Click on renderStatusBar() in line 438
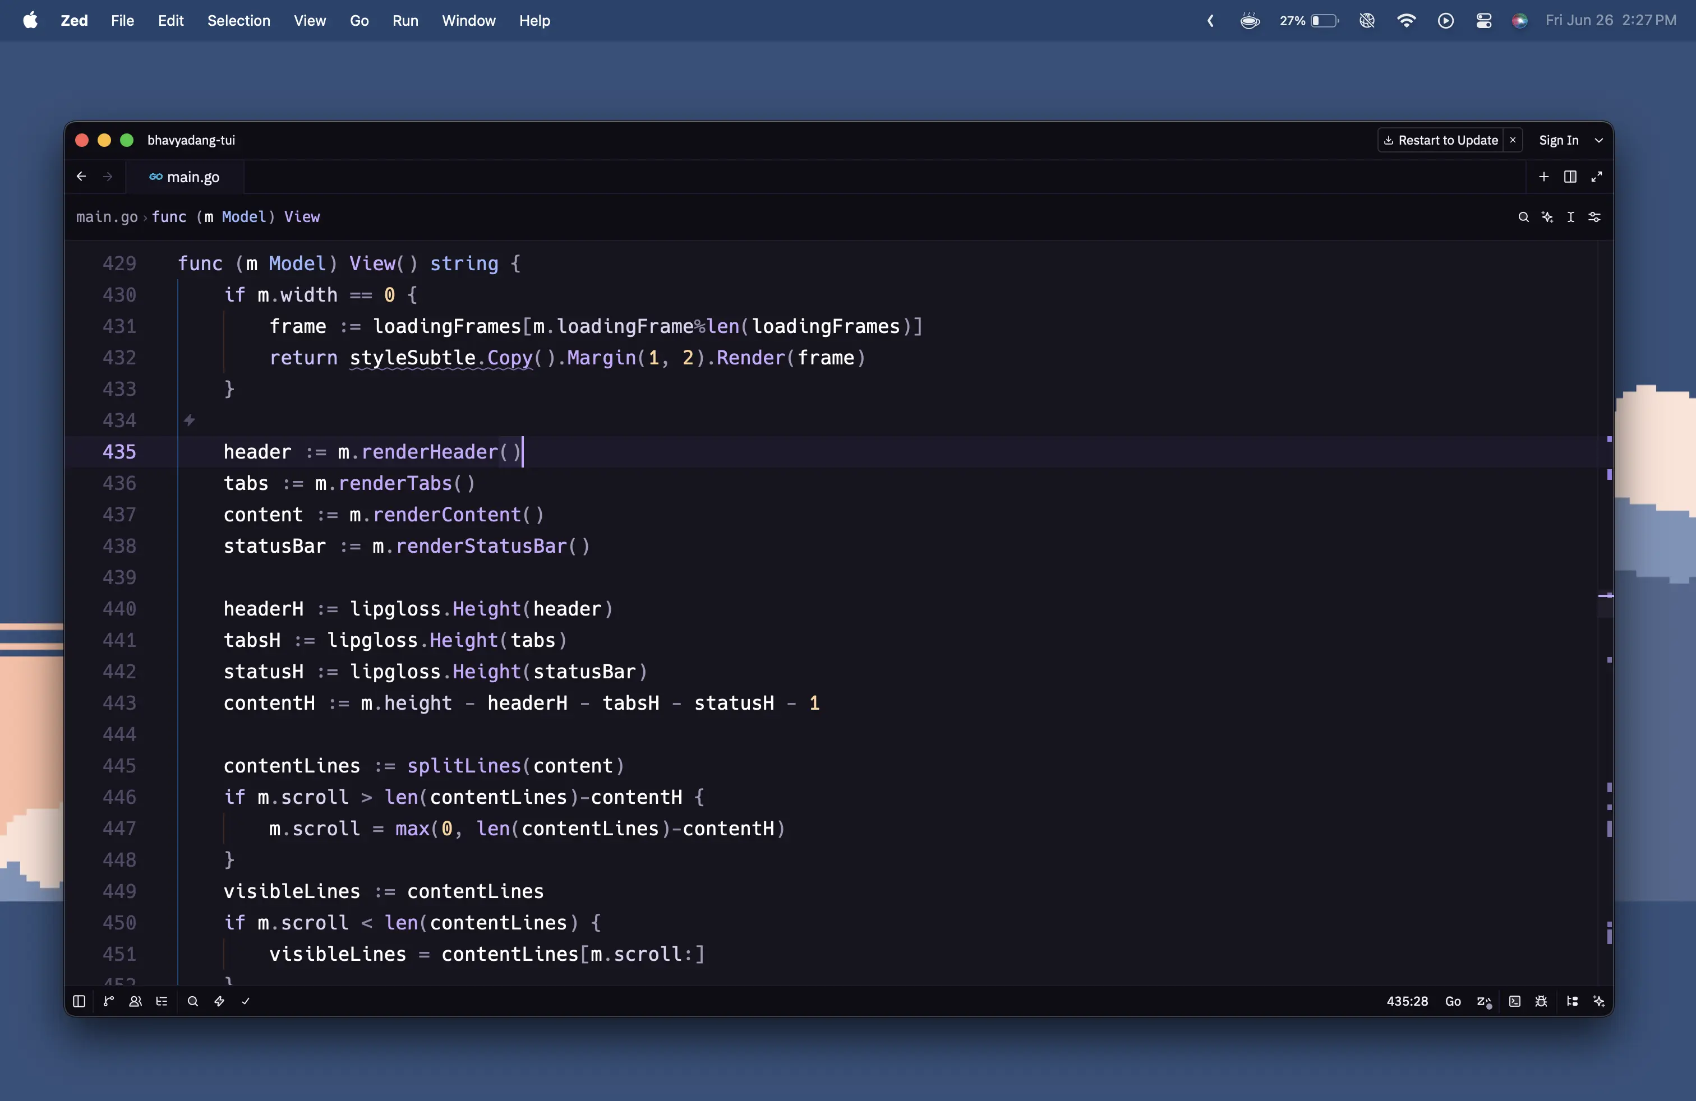This screenshot has height=1101, width=1696. click(493, 546)
